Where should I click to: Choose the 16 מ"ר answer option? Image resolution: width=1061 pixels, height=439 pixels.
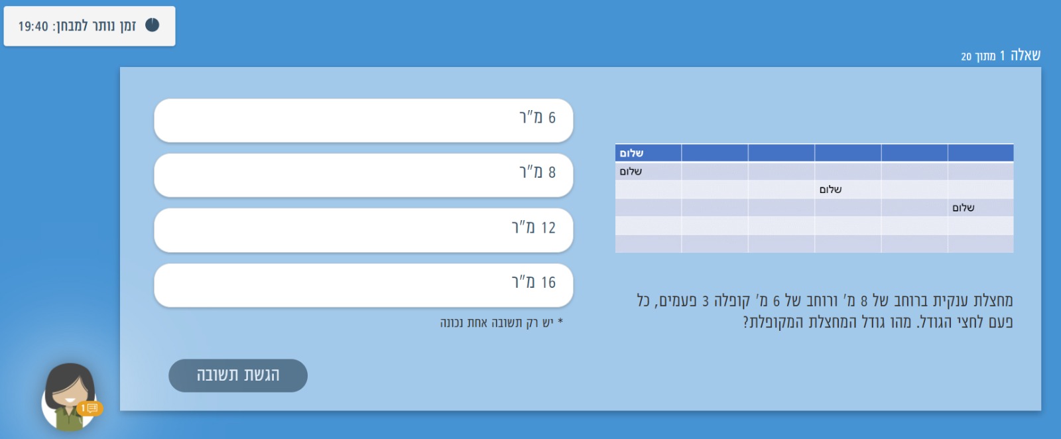[x=363, y=285]
